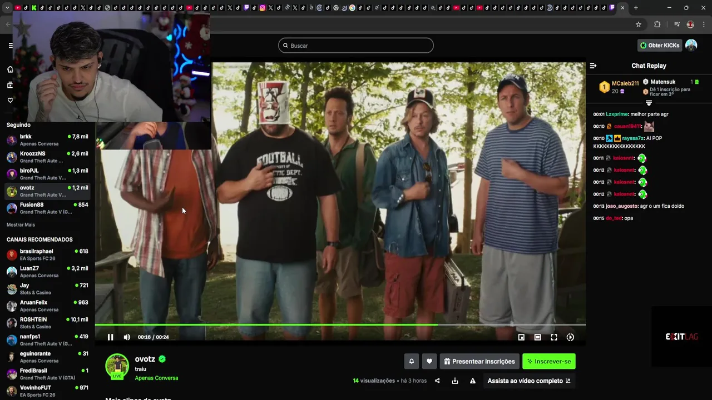Click ovotz channel name below the video
This screenshot has height=400, width=712.
pos(145,359)
